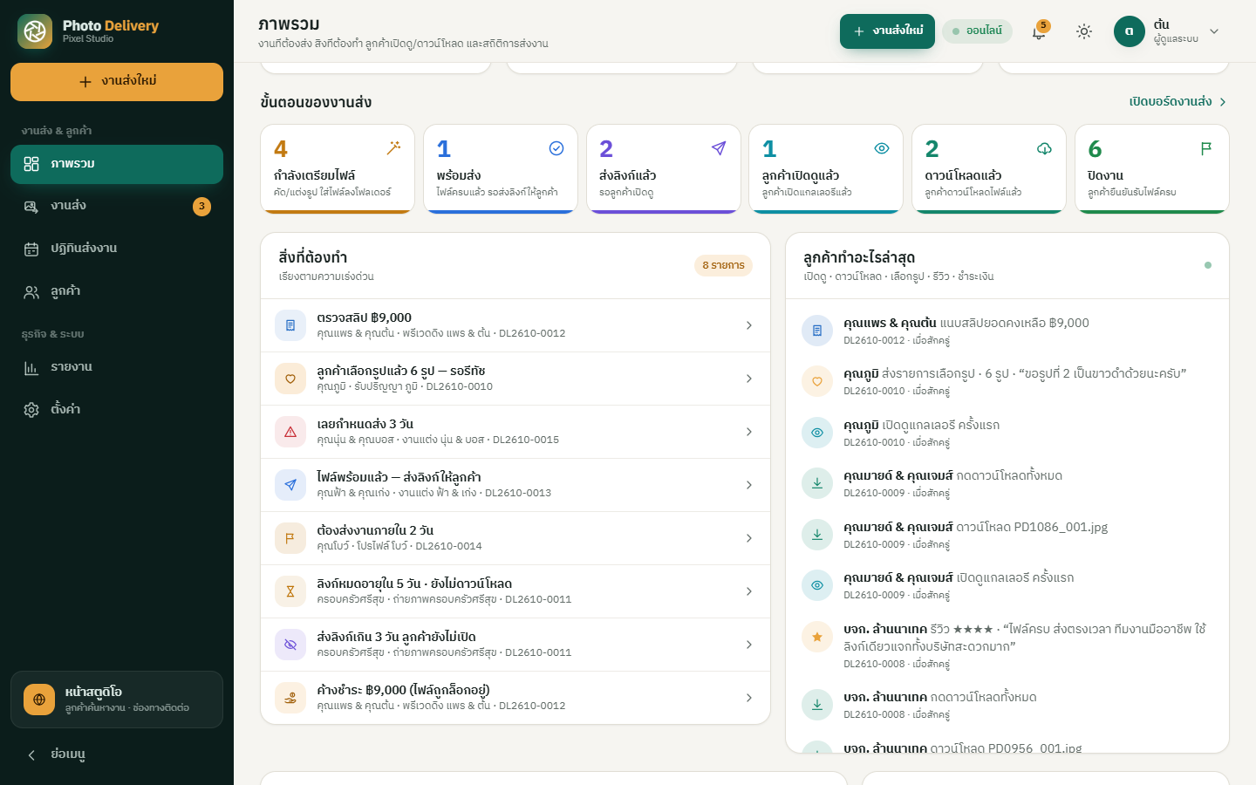Open ตั้งค่า in the sidebar

pyautogui.click(x=117, y=409)
